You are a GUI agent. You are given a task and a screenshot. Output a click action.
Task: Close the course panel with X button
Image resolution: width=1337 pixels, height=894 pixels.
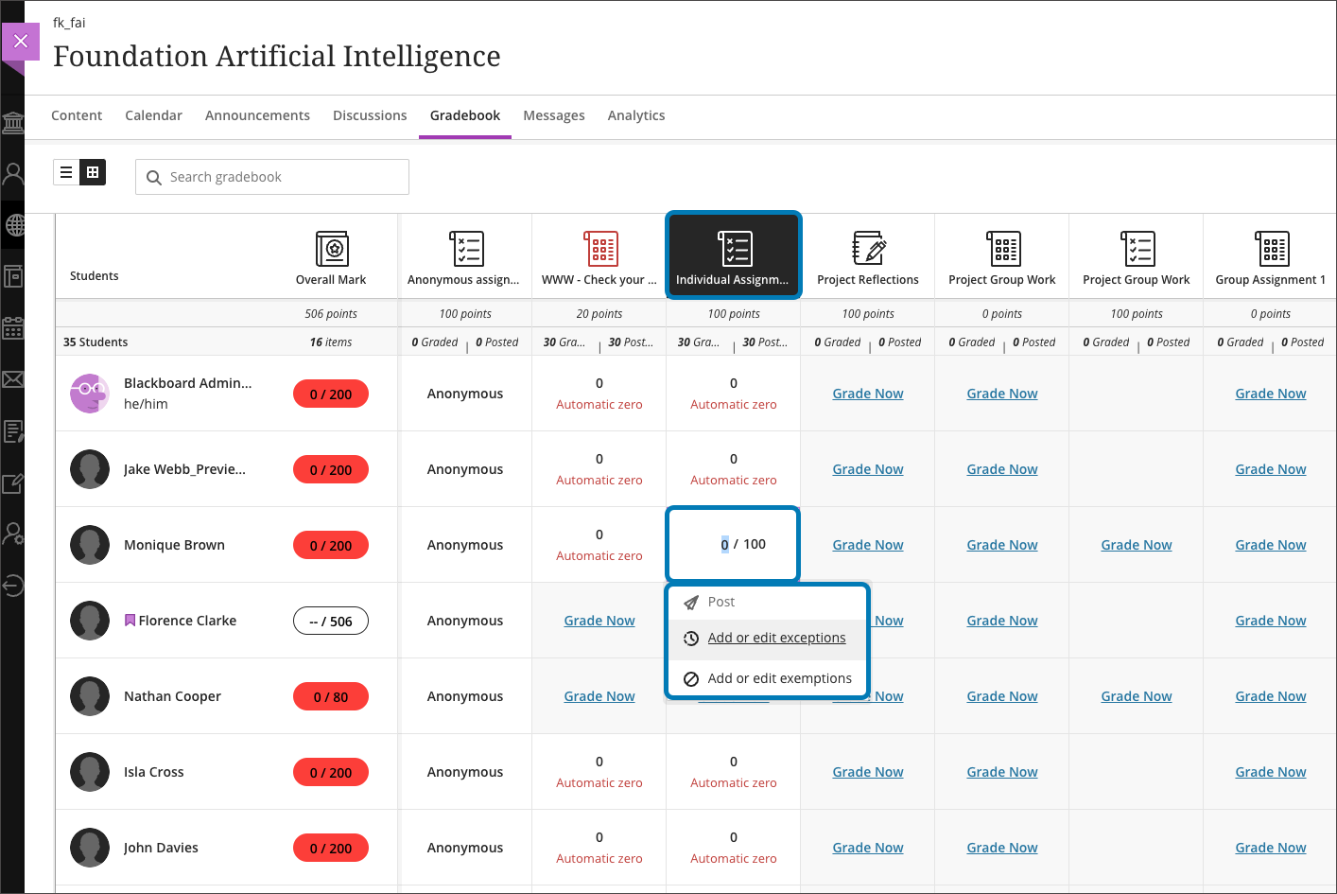click(20, 42)
